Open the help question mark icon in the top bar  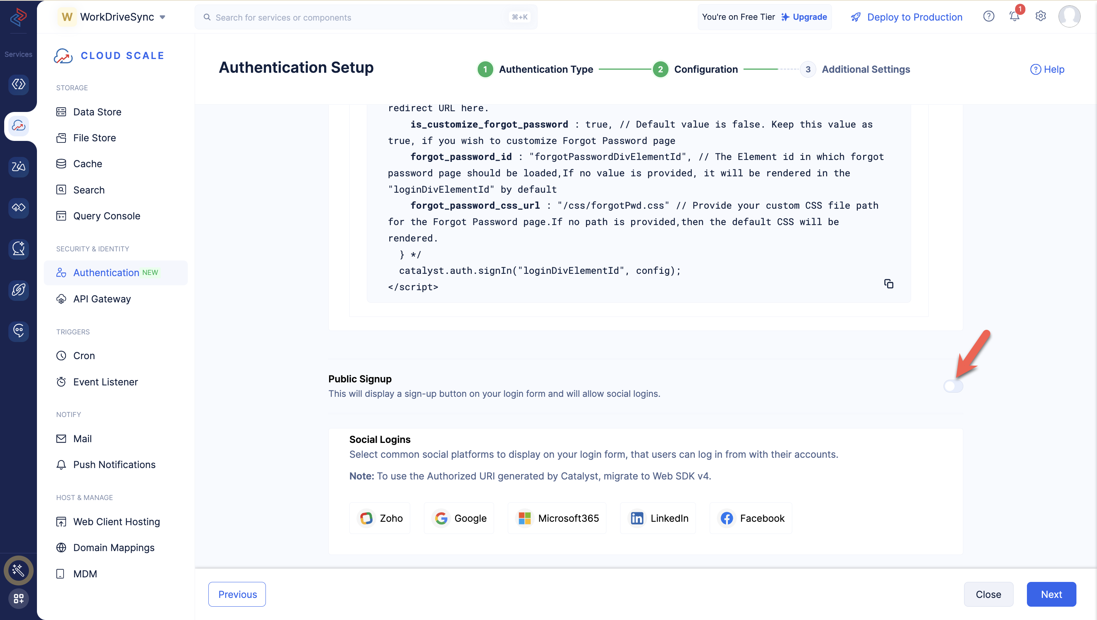989,16
